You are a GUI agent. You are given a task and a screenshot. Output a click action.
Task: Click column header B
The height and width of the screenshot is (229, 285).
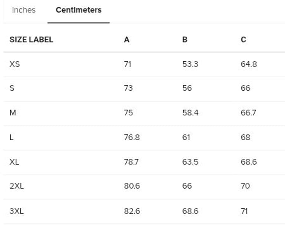pos(185,40)
